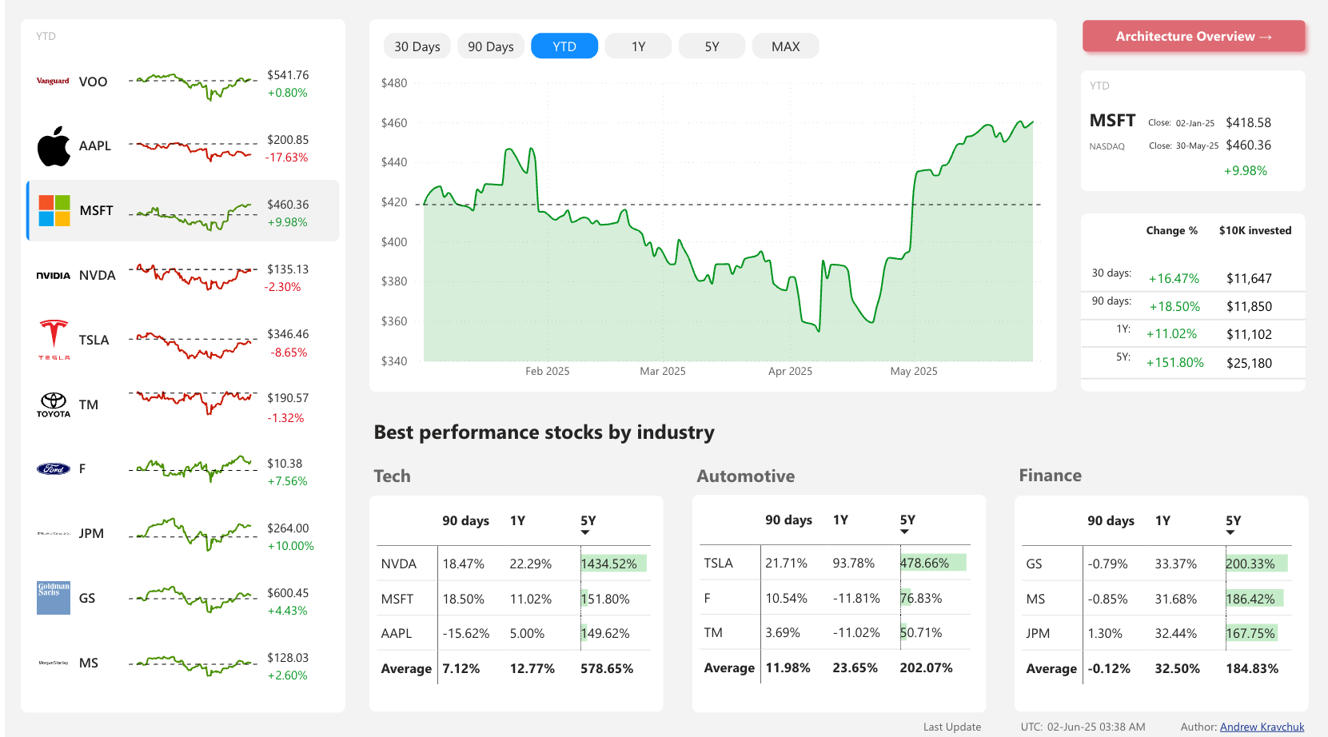This screenshot has height=737, width=1328.
Task: Click the Finance Average 184.83% cell
Action: point(1252,668)
